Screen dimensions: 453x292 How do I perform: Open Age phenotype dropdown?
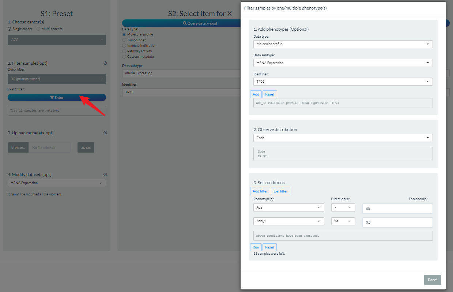[x=289, y=207]
